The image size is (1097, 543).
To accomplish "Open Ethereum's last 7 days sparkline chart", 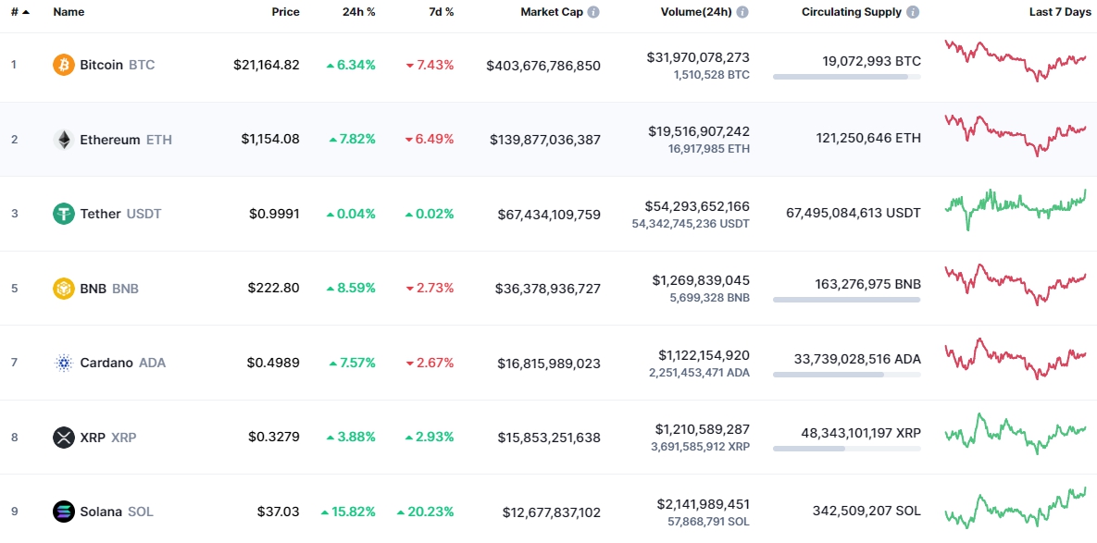I will pos(1016,135).
